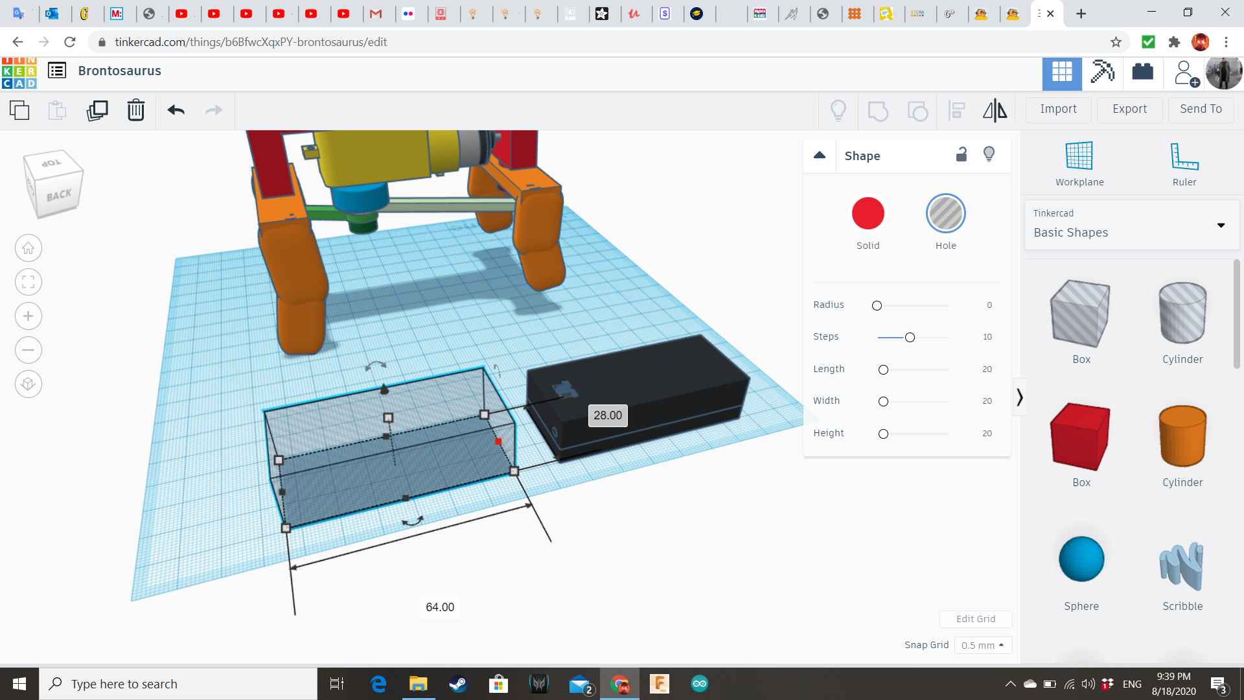Viewport: 1244px width, 700px height.
Task: Click the Import button
Action: [1058, 109]
